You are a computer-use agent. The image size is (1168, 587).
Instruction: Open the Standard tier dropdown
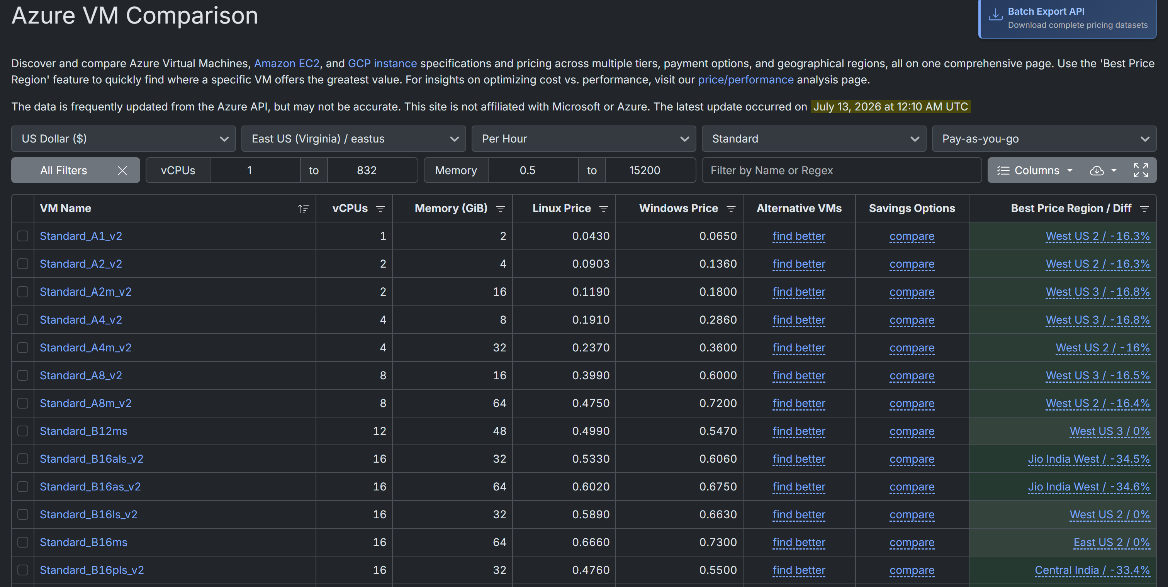(x=814, y=139)
